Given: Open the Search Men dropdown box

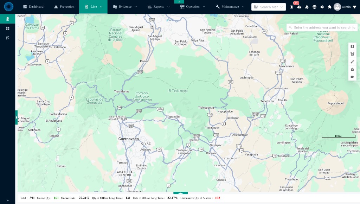Looking at the screenshot, I should point(269,7).
